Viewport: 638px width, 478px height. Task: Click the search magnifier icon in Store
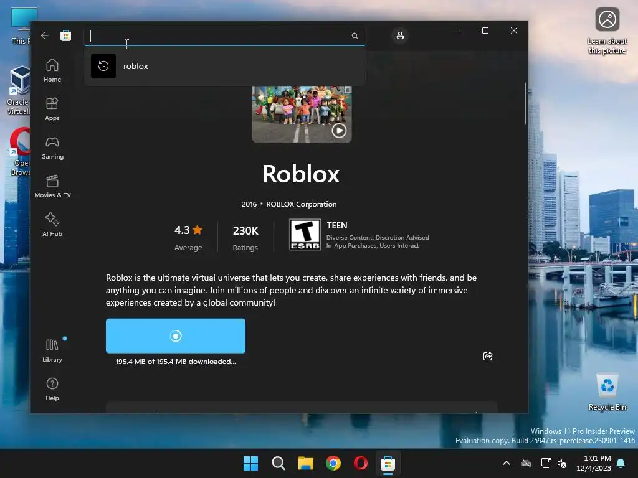click(x=355, y=35)
